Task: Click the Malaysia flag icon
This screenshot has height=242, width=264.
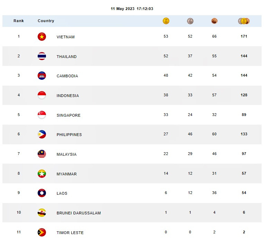Action: point(42,154)
